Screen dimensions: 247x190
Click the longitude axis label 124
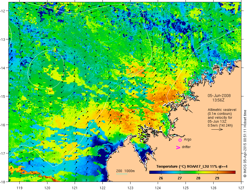point(158,188)
